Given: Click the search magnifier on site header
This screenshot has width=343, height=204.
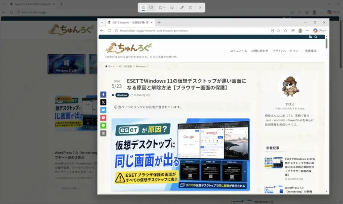Looking at the screenshot, I should click(x=316, y=37).
